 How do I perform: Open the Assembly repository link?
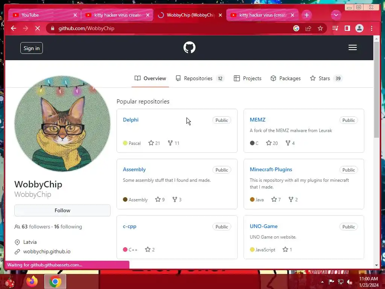pyautogui.click(x=134, y=169)
